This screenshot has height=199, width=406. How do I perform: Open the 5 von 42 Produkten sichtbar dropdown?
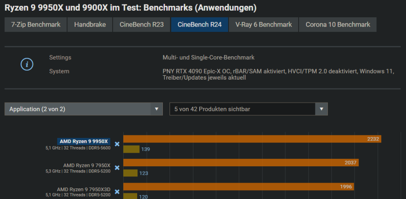pyautogui.click(x=248, y=109)
